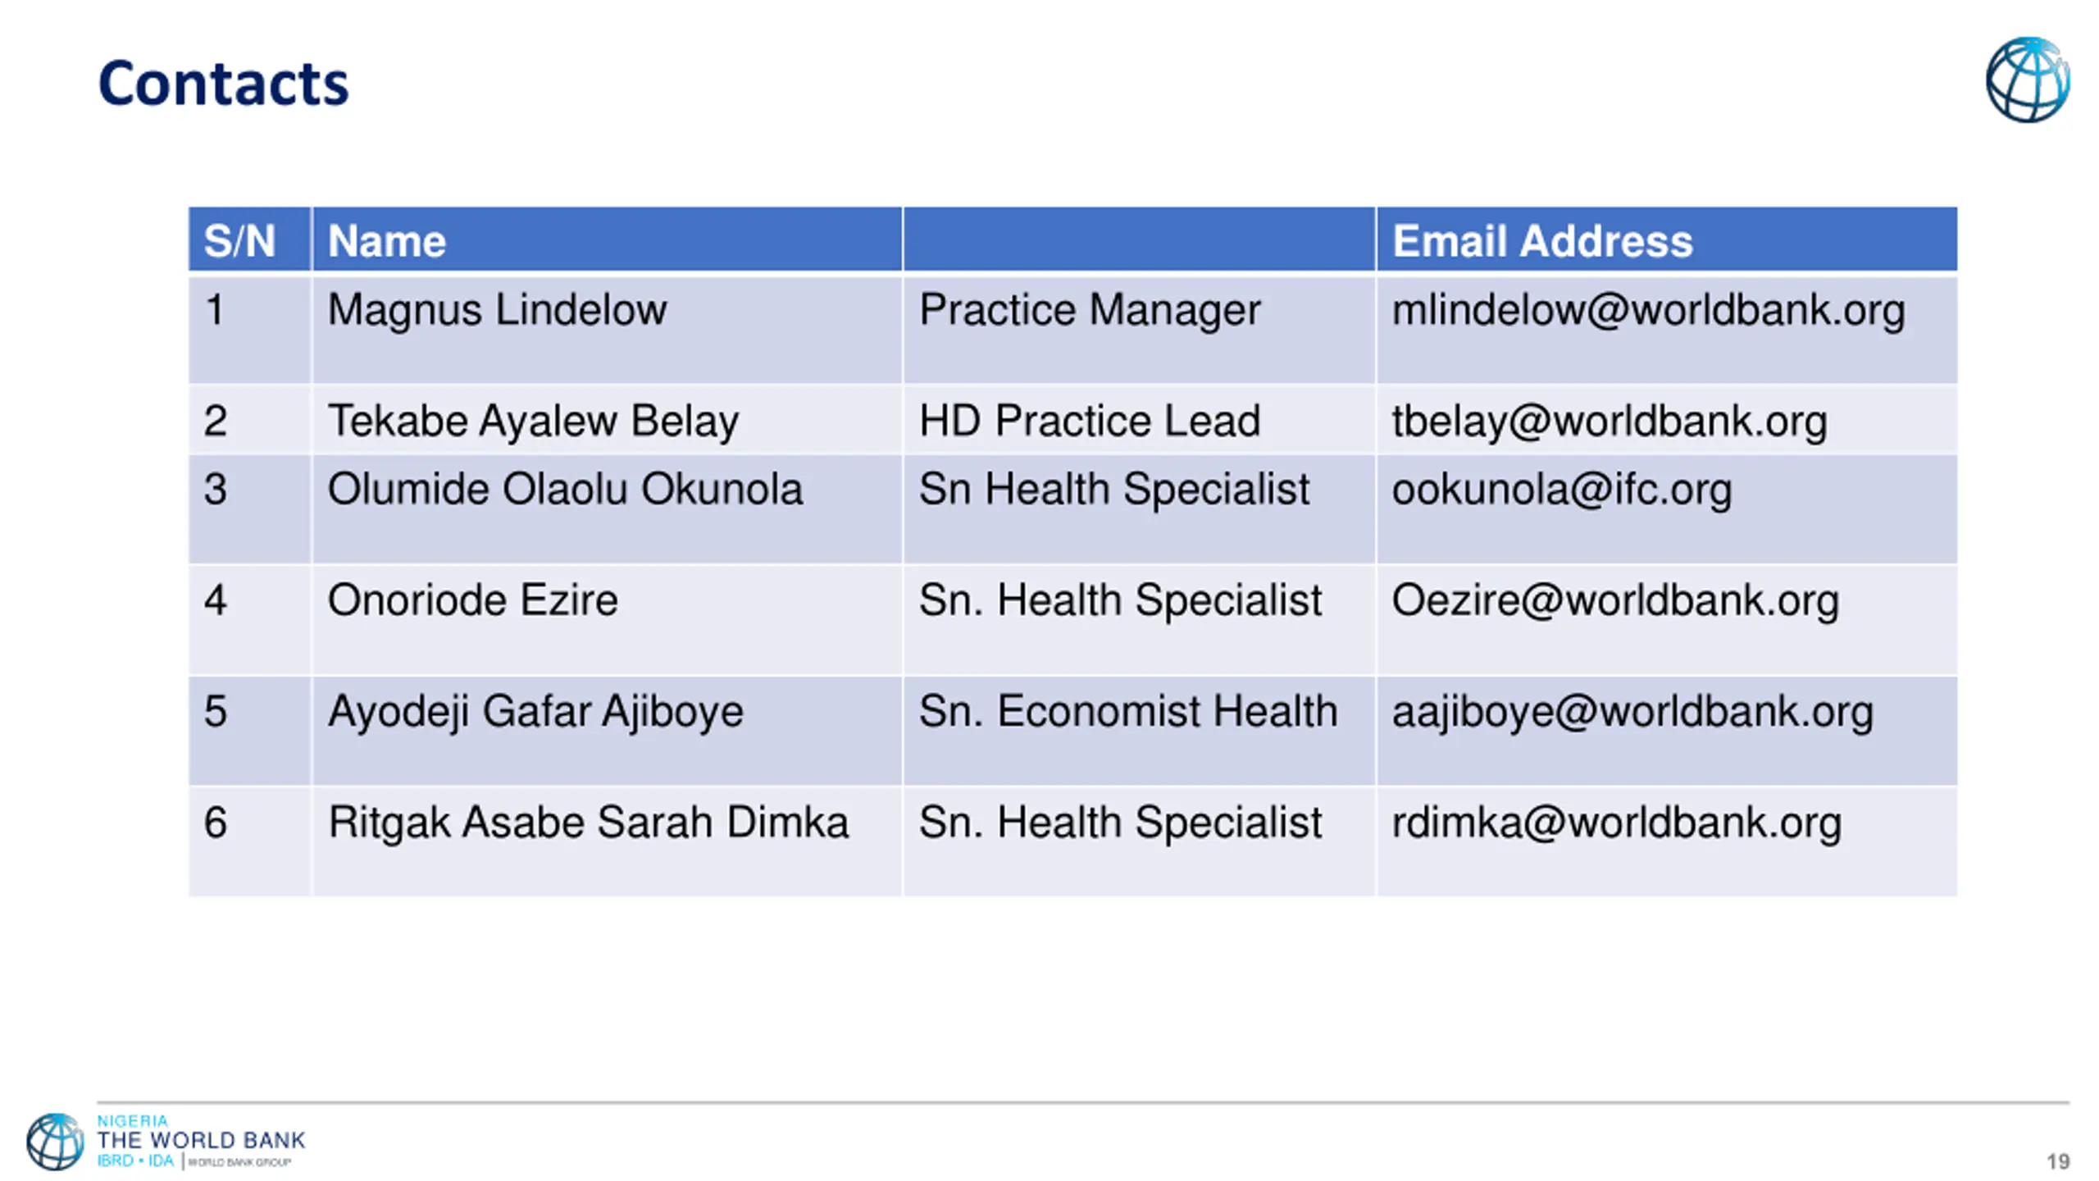Open tbelay@worldbank.org email address
This screenshot has height=1181, width=2099.
pos(1609,422)
